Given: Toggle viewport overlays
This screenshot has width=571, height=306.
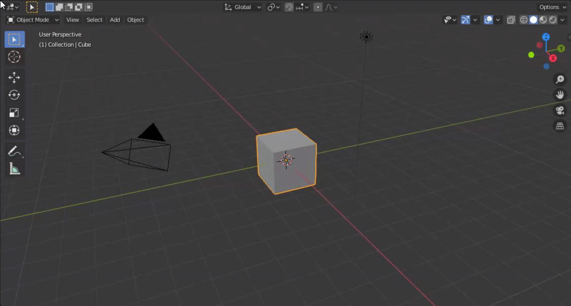Looking at the screenshot, I should [x=488, y=19].
